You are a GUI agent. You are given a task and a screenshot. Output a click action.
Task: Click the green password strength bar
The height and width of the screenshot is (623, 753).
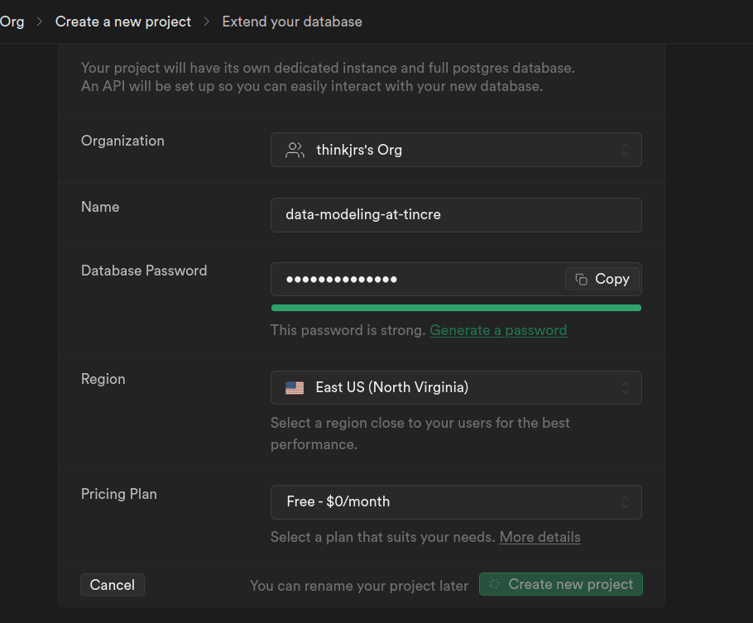pyautogui.click(x=456, y=308)
